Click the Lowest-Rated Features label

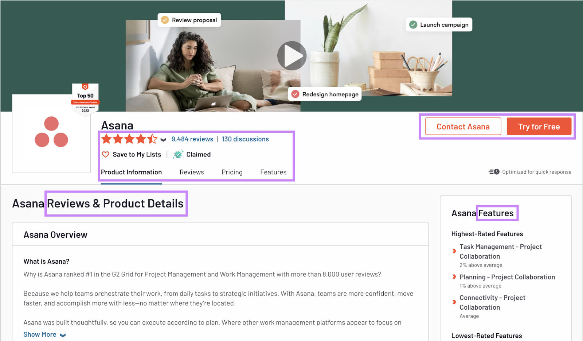[x=486, y=336]
